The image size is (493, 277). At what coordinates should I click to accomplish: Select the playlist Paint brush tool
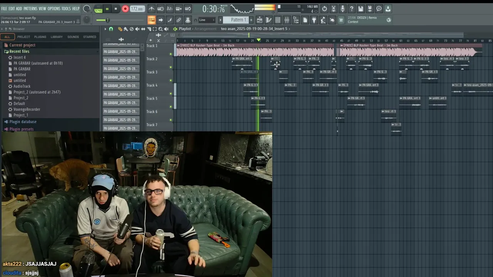pos(126,29)
